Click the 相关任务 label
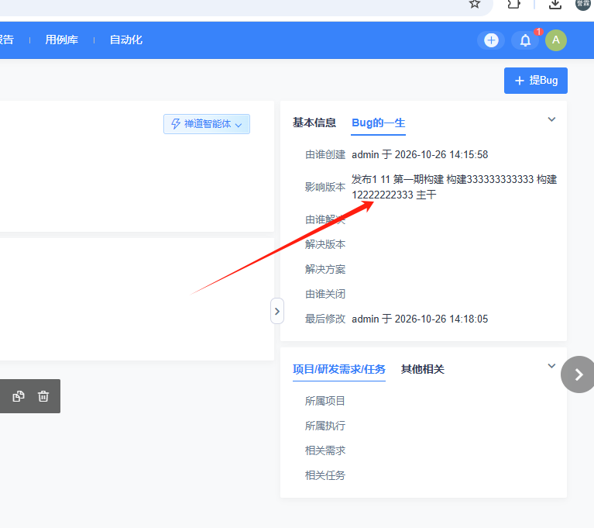Viewport: 594px width, 528px height. pyautogui.click(x=325, y=475)
